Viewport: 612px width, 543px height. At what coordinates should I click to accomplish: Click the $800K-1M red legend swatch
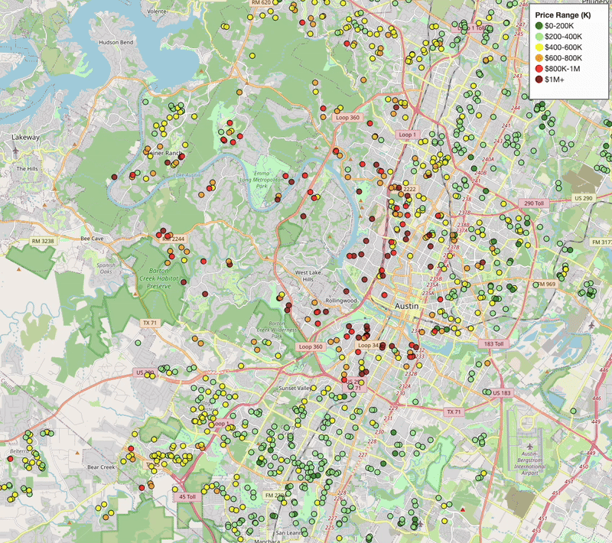(539, 69)
